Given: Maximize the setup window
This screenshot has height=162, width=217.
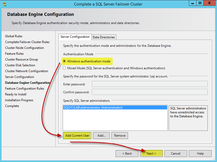Looking at the screenshot, I should pos(200,3).
